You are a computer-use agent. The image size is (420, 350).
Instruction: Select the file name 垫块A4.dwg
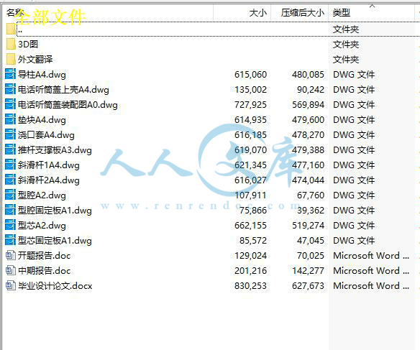42,120
